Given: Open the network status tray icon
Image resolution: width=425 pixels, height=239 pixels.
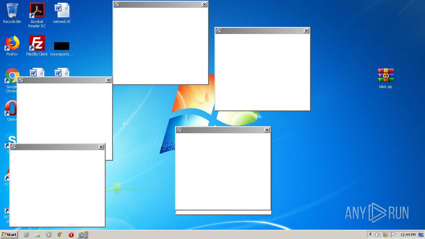Looking at the screenshot, I should pos(385,235).
